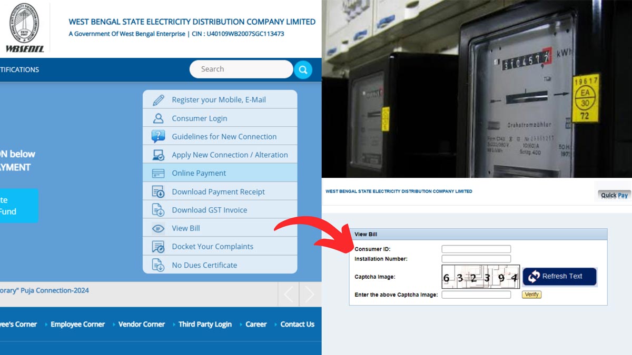Click the left carousel arrow under the menu
This screenshot has height=355, width=632.
[x=288, y=295]
